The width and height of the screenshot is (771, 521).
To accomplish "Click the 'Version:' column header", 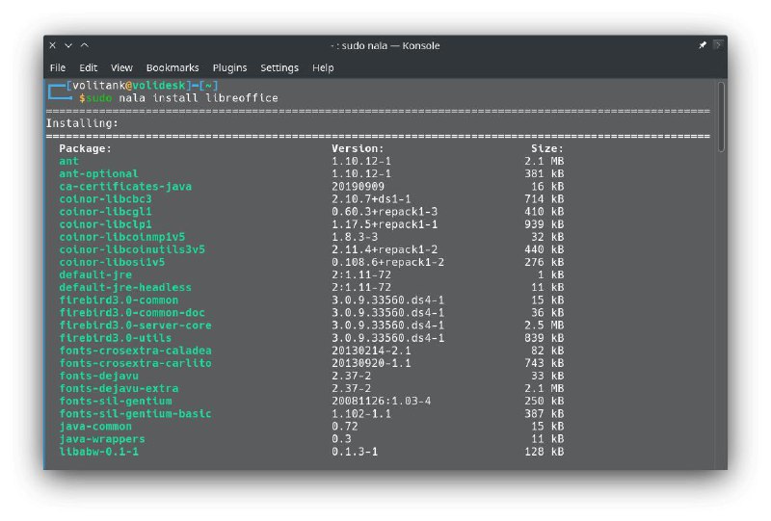I will click(358, 148).
